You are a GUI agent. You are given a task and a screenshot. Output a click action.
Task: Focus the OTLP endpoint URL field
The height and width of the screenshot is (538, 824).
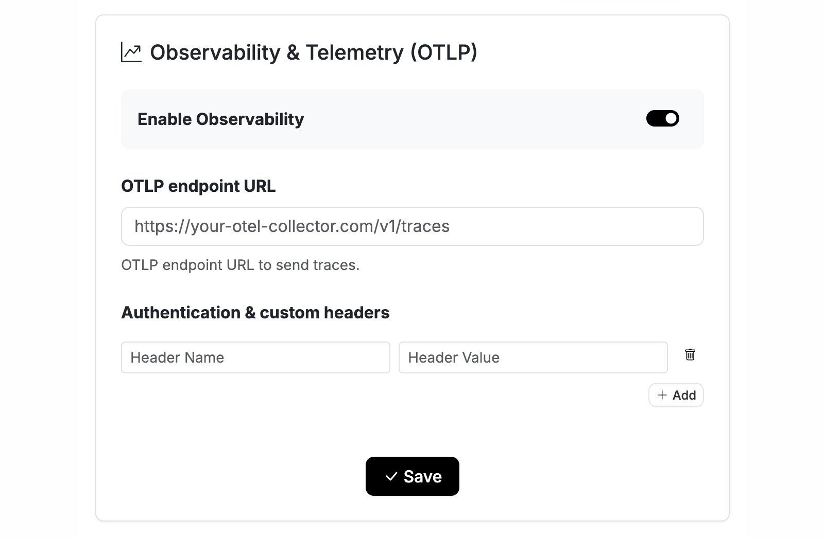click(x=412, y=226)
